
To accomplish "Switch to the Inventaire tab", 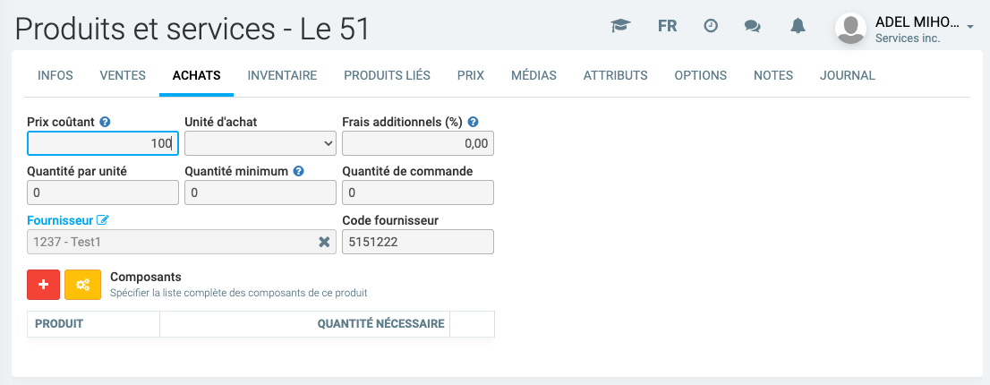I will [x=282, y=75].
